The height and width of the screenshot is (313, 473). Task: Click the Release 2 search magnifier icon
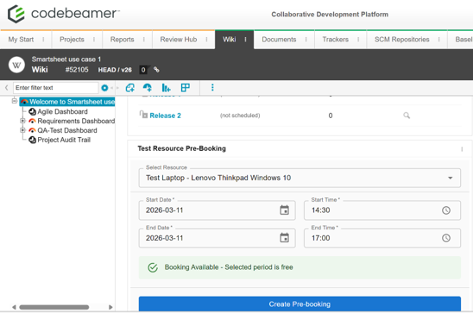pos(407,116)
